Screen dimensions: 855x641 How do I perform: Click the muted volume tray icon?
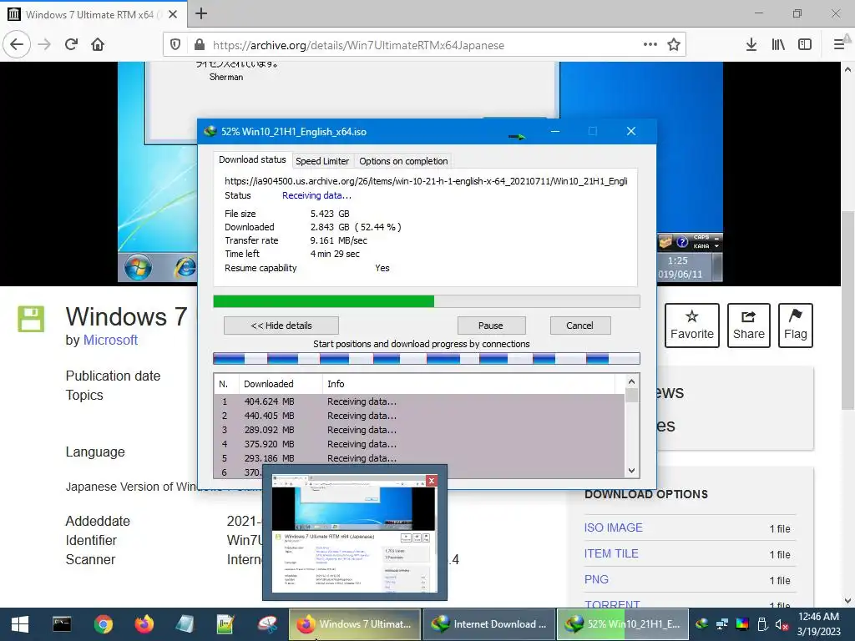[782, 624]
